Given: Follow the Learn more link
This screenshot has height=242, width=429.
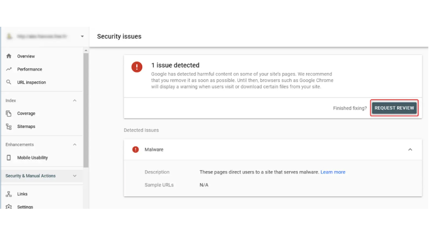Looking at the screenshot, I should point(333,172).
